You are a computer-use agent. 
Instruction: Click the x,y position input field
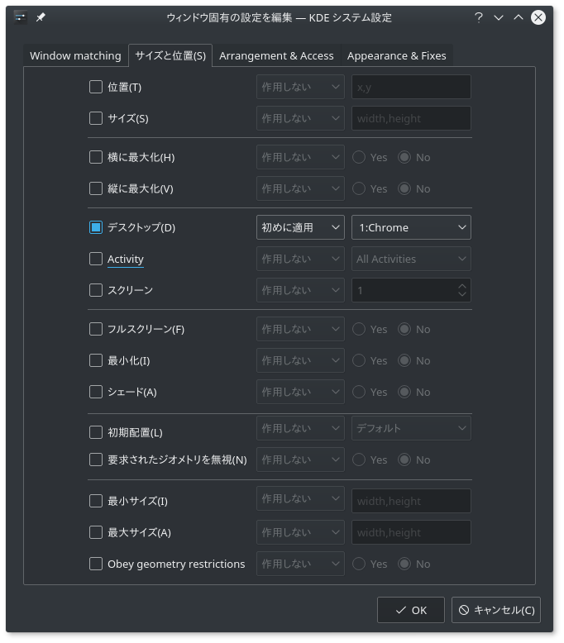click(411, 87)
